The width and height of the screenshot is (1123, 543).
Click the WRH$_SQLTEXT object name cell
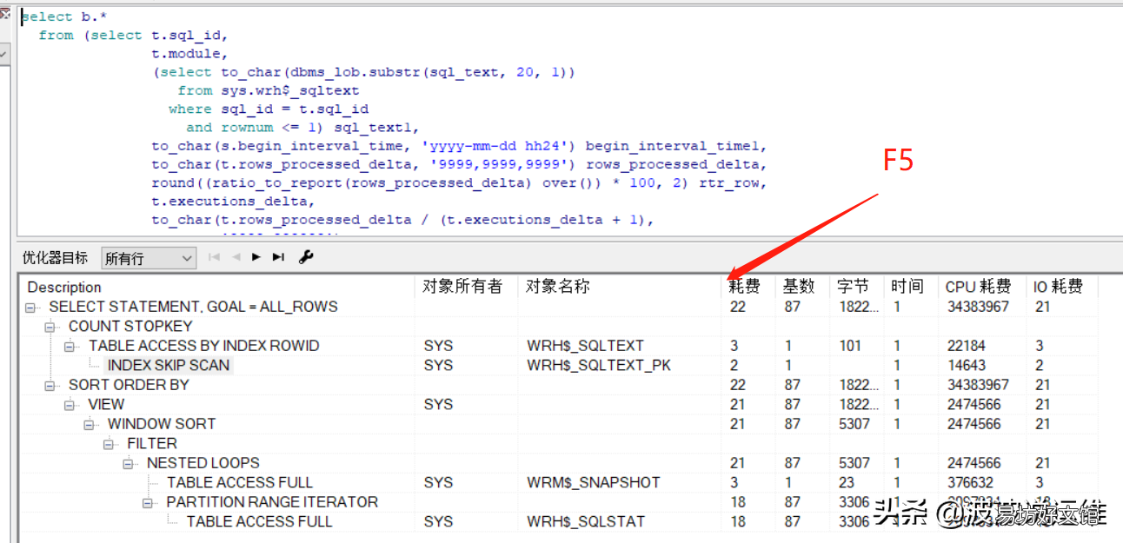585,346
